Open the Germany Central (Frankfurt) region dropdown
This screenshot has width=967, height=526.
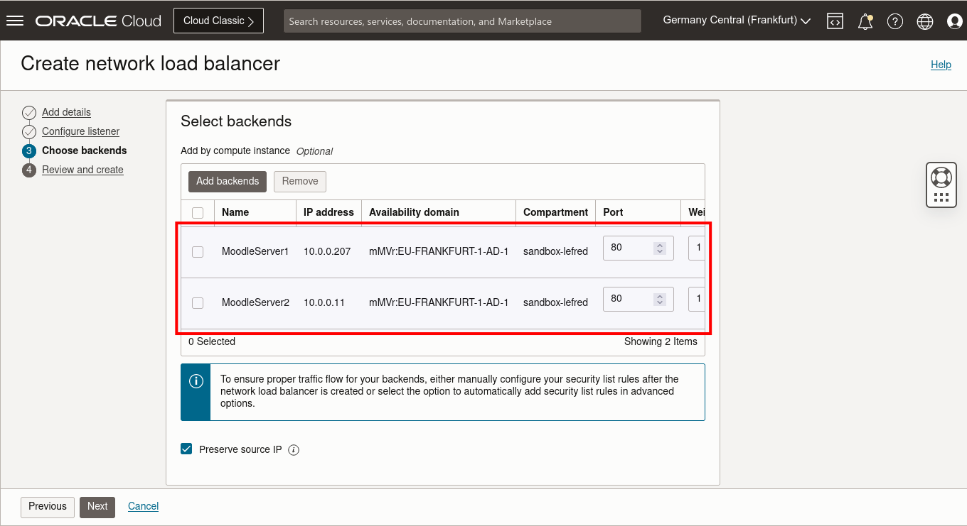click(735, 20)
